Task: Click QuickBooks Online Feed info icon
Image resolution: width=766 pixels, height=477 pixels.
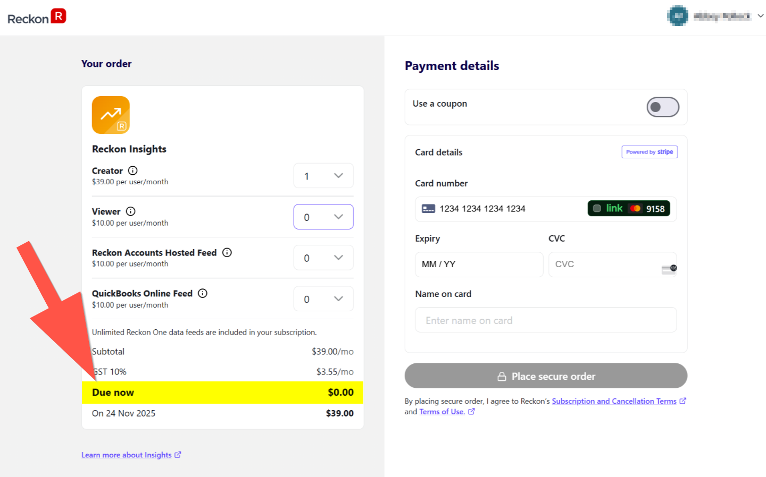Action: pos(203,293)
